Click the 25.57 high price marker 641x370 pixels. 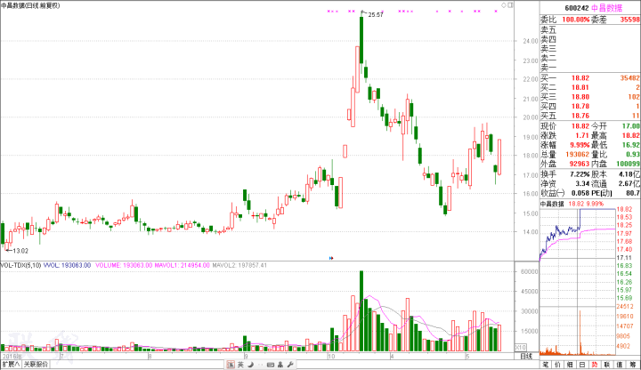tap(375, 15)
